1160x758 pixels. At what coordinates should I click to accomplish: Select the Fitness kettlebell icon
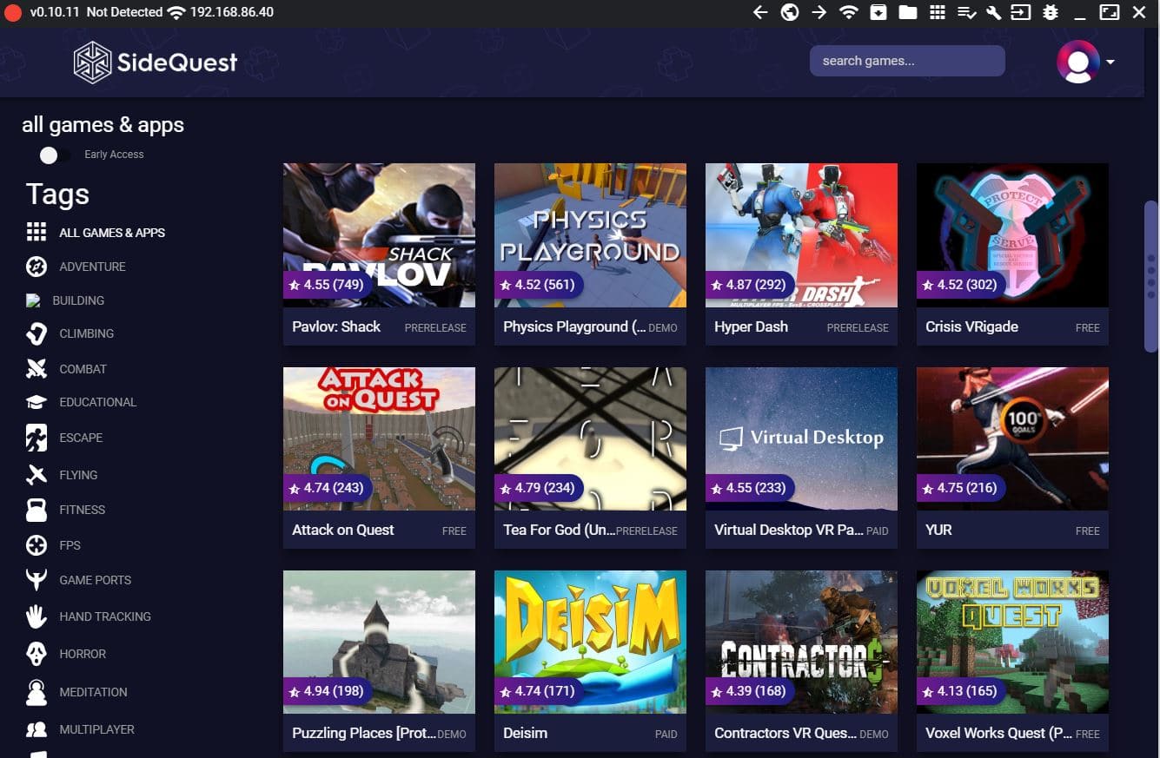click(x=36, y=510)
